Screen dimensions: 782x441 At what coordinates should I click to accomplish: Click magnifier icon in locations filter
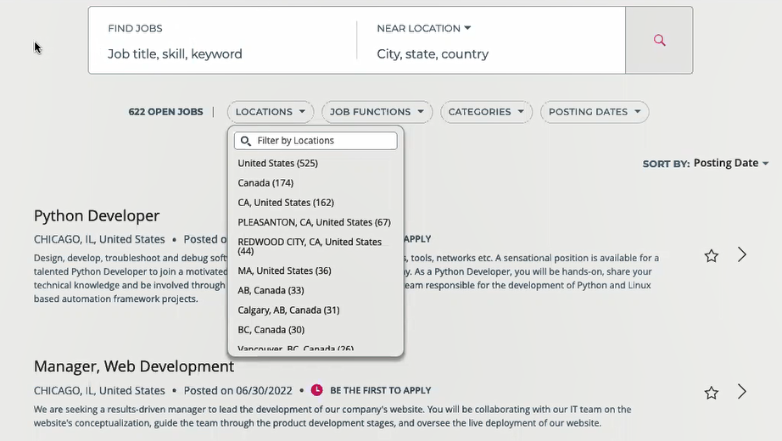[x=246, y=141]
